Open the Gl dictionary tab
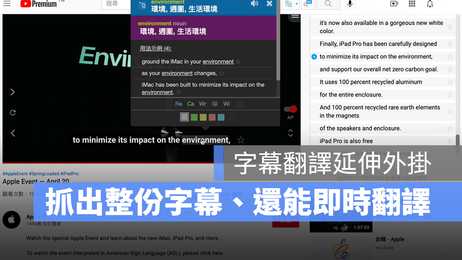The height and width of the screenshot is (260, 462). point(215,104)
